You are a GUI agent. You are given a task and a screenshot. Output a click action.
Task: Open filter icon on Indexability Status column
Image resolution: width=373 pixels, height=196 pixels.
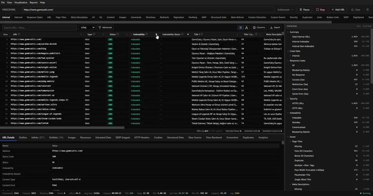[188, 34]
